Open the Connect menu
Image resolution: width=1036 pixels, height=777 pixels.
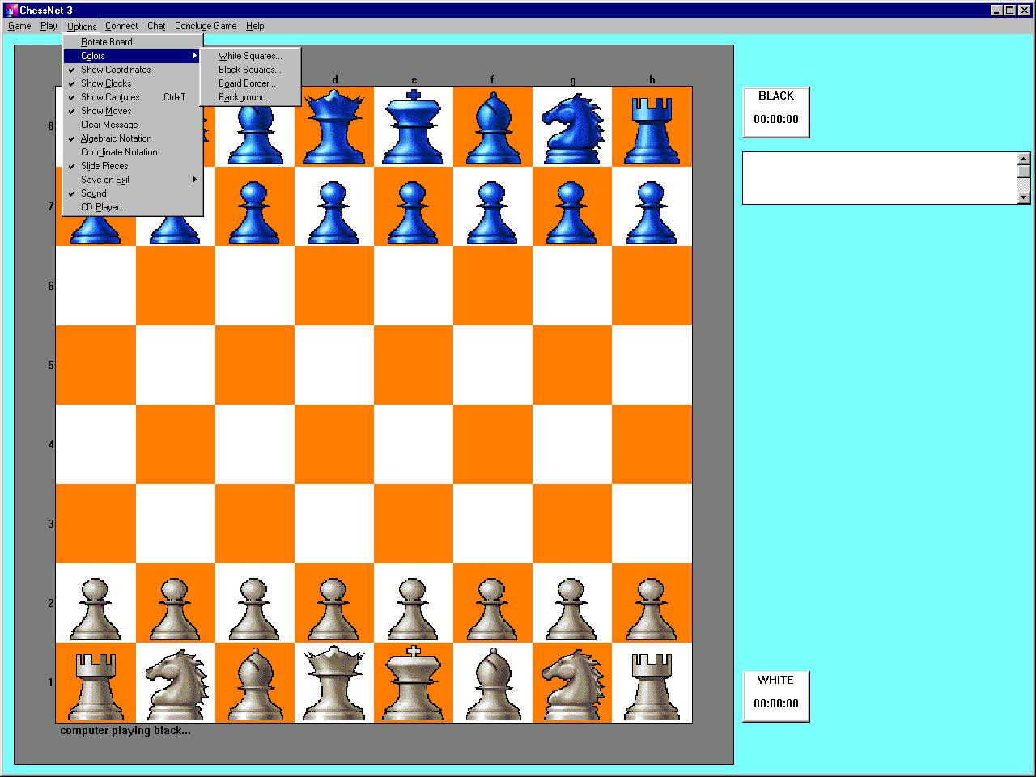point(121,26)
